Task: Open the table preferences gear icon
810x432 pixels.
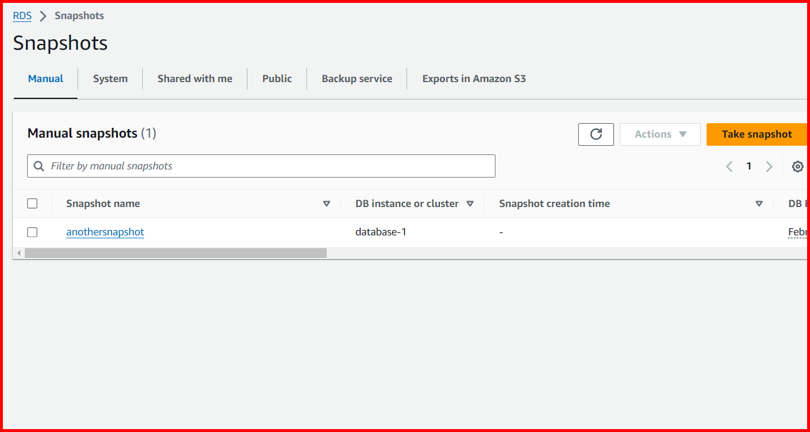Action: 798,166
